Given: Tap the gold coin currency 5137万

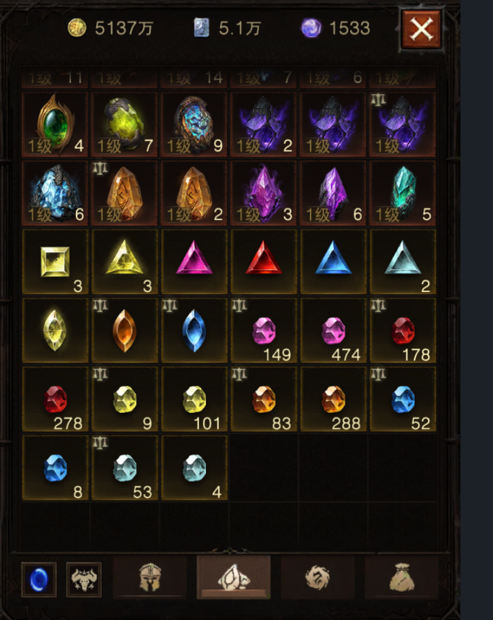Looking at the screenshot, I should click(x=110, y=28).
